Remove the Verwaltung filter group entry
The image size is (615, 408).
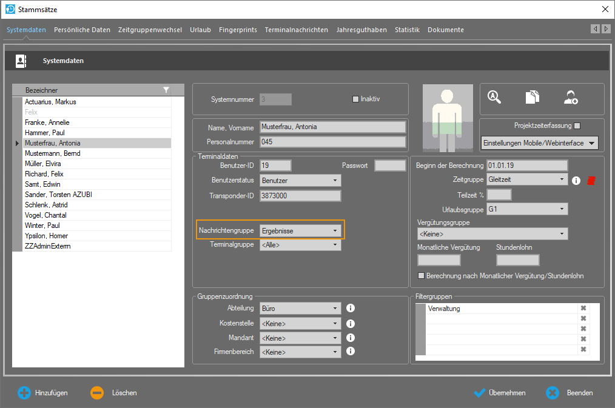pos(583,309)
